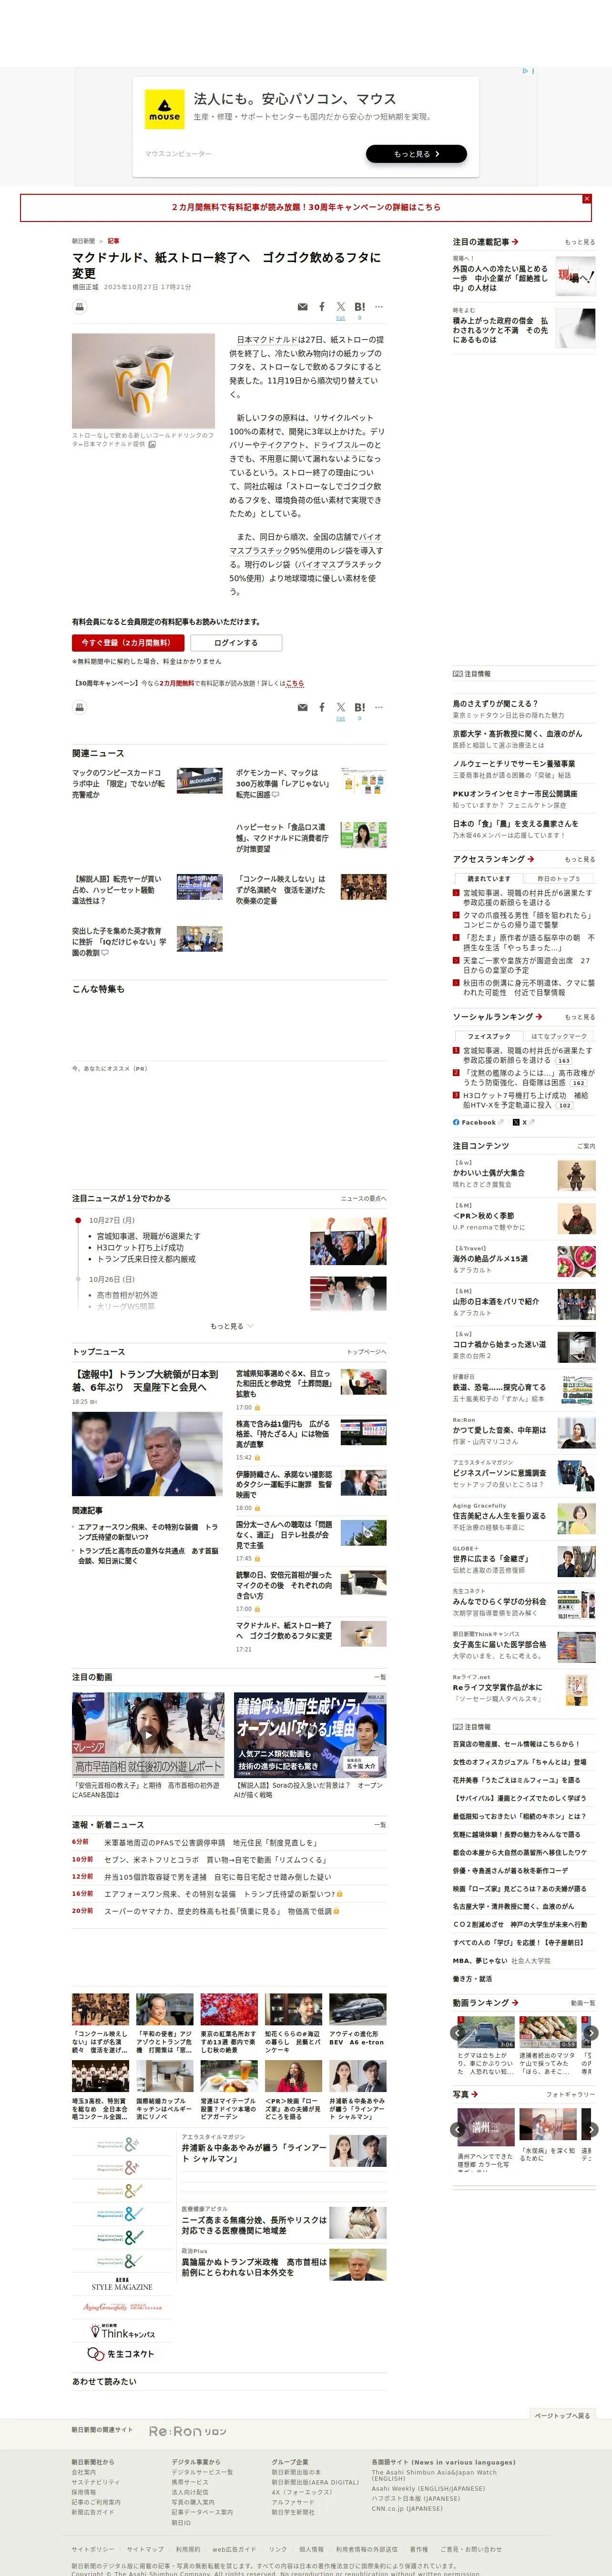Open the Facebook link under social ranking
The image size is (612, 2576).
click(x=478, y=1122)
